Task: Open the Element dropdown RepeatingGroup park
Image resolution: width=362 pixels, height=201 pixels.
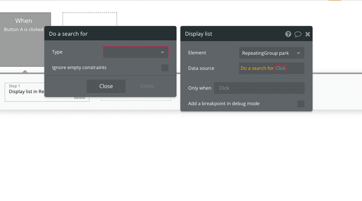Action: pyautogui.click(x=271, y=53)
